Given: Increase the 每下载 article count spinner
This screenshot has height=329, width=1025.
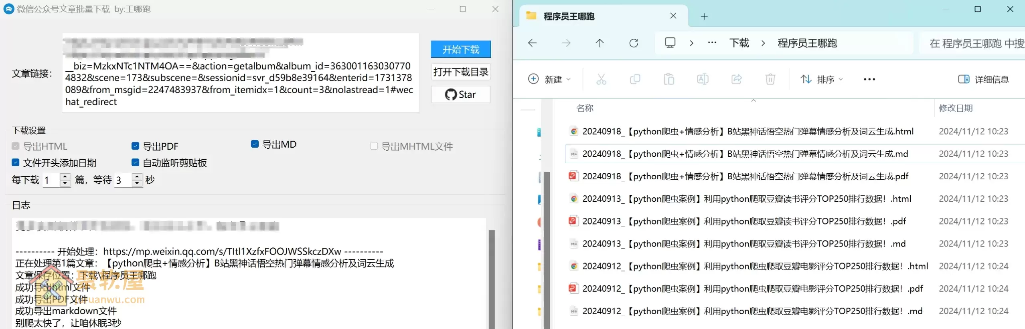Looking at the screenshot, I should click(65, 177).
